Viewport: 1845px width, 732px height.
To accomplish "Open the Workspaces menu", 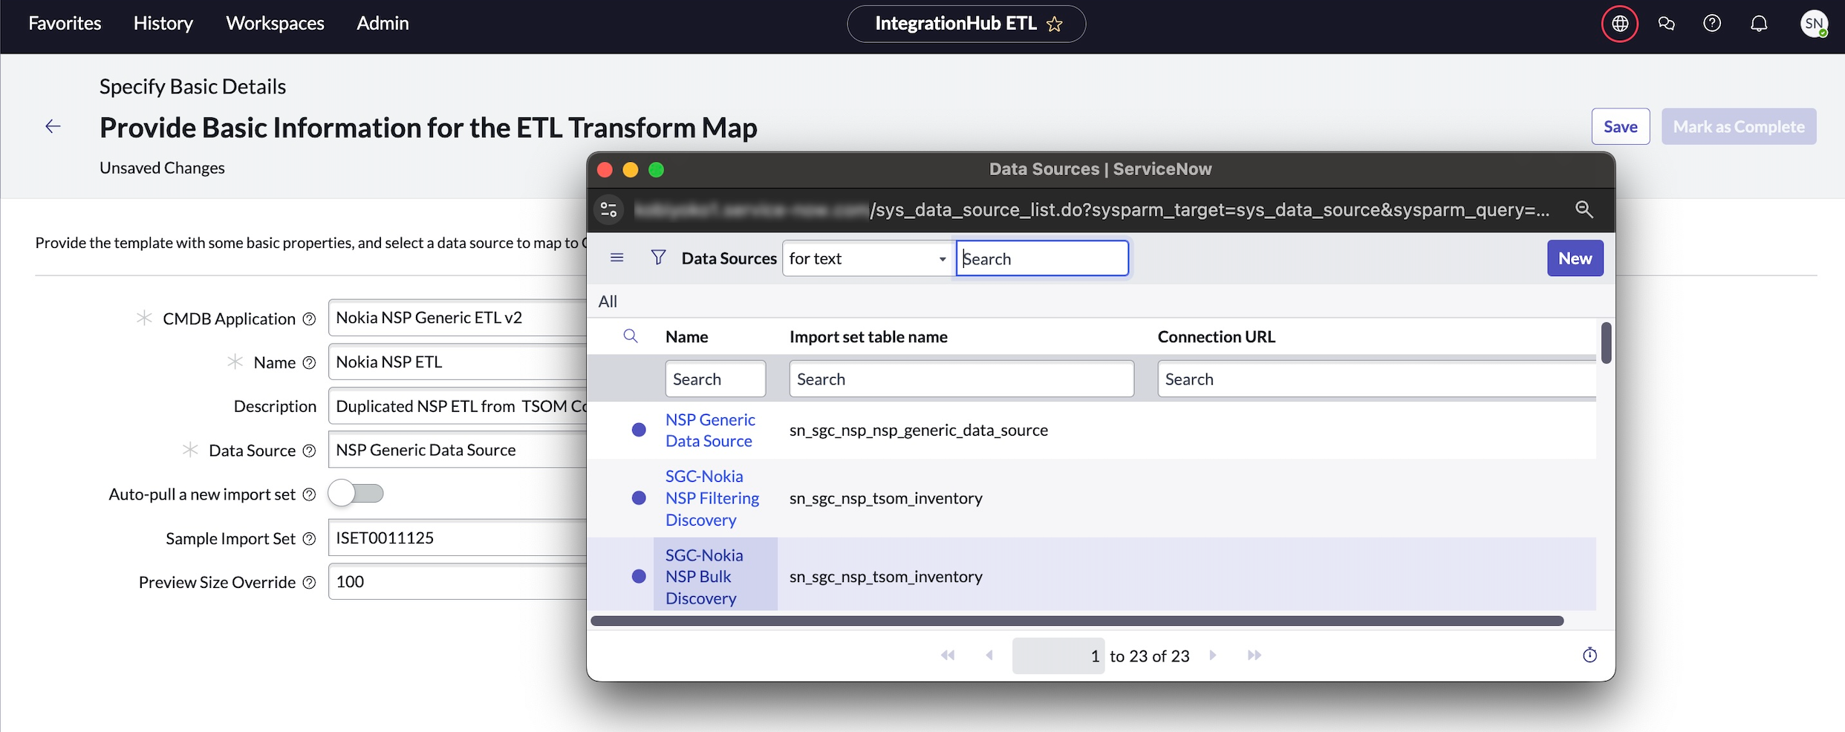I will click(x=275, y=23).
